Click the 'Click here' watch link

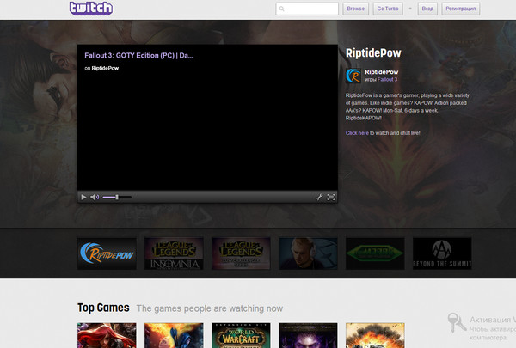click(357, 133)
